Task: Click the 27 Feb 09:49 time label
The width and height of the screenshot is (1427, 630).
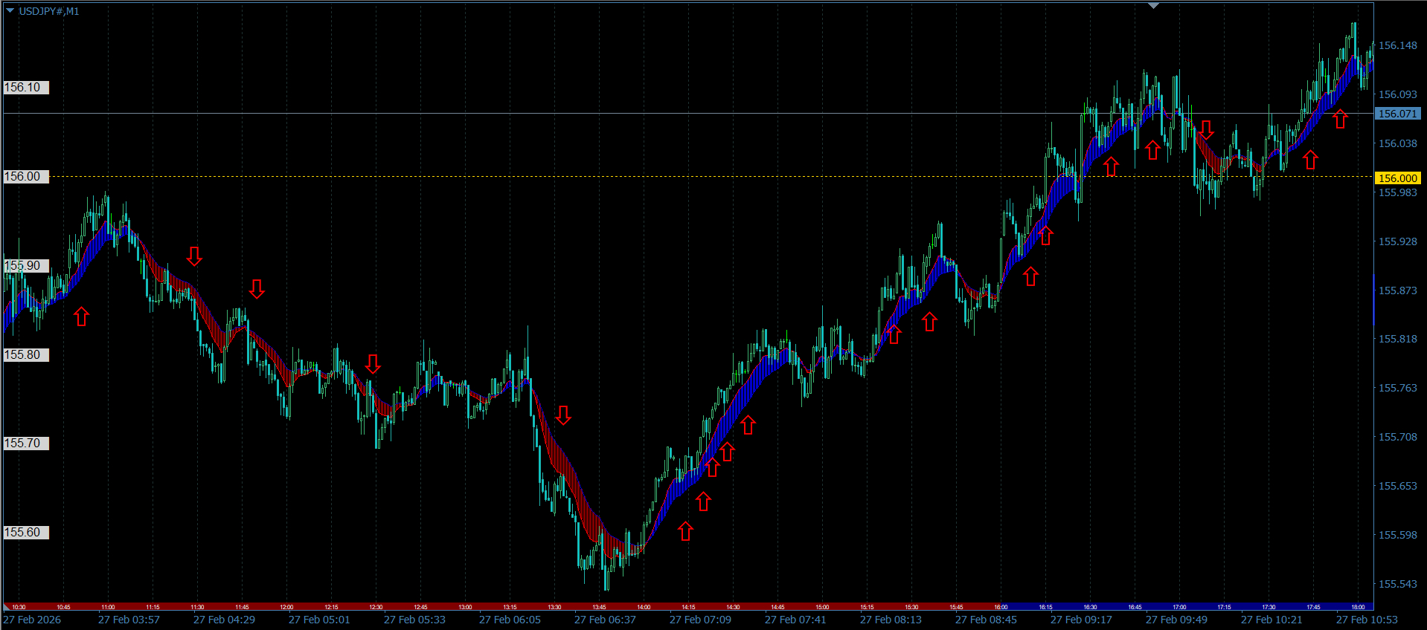Action: point(1176,620)
